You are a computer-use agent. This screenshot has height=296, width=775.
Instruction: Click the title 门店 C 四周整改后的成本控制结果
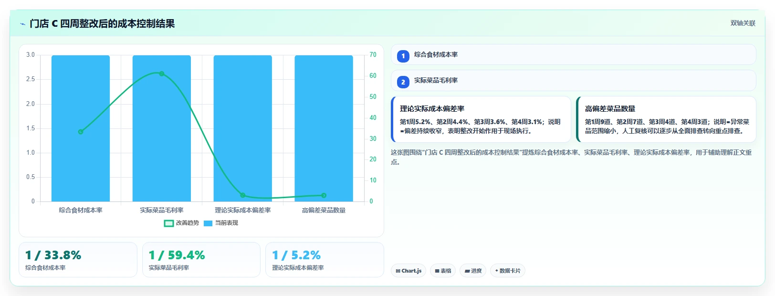click(102, 23)
